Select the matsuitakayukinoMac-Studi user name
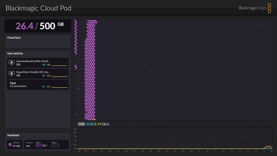This screenshot has height=156, width=277. [x=33, y=61]
